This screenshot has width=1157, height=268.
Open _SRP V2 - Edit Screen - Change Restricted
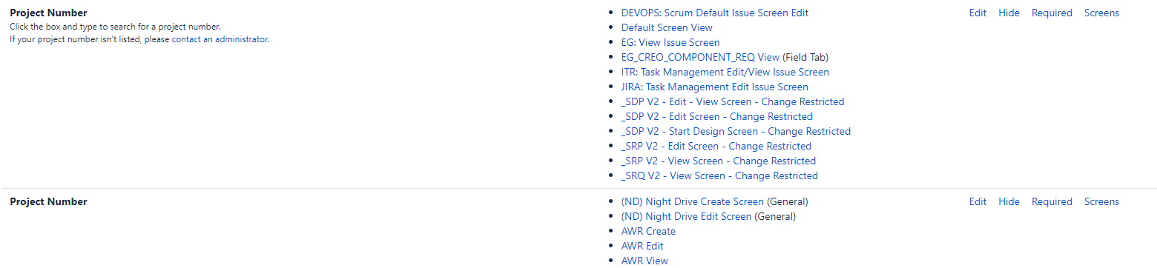pos(716,146)
